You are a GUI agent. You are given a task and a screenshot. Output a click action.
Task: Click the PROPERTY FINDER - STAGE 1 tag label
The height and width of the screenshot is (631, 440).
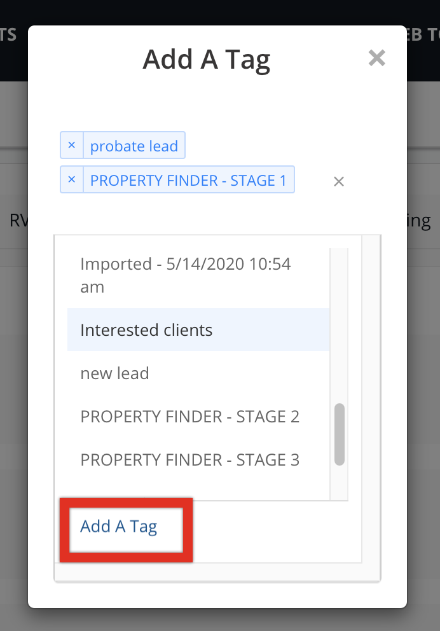coord(188,181)
